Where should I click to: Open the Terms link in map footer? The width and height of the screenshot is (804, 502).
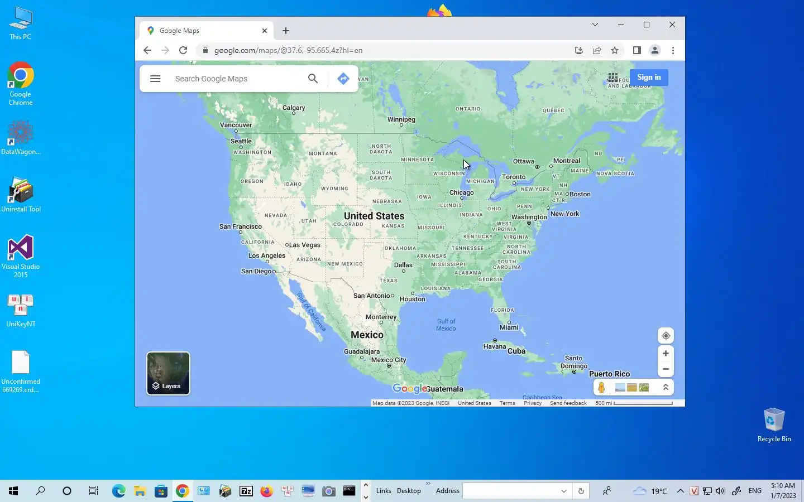(507, 403)
